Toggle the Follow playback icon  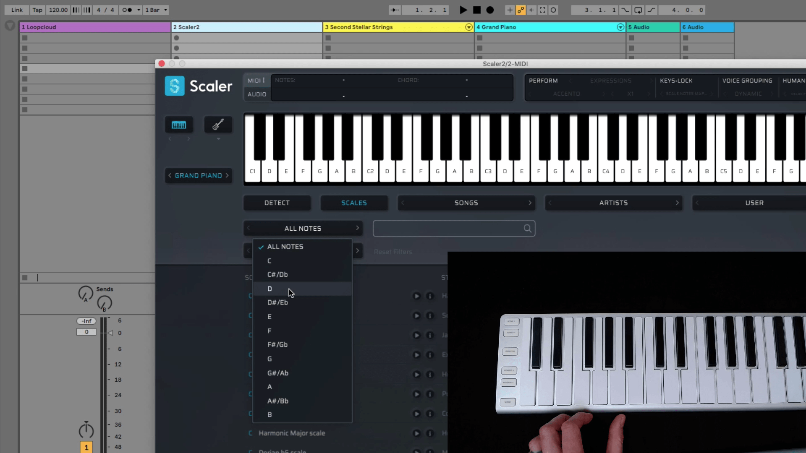point(395,10)
